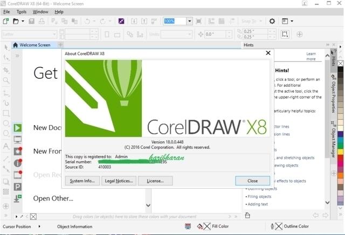Viewport: 345px width, 235px height.
Task: Open the What's New star icon
Action: click(x=18, y=151)
